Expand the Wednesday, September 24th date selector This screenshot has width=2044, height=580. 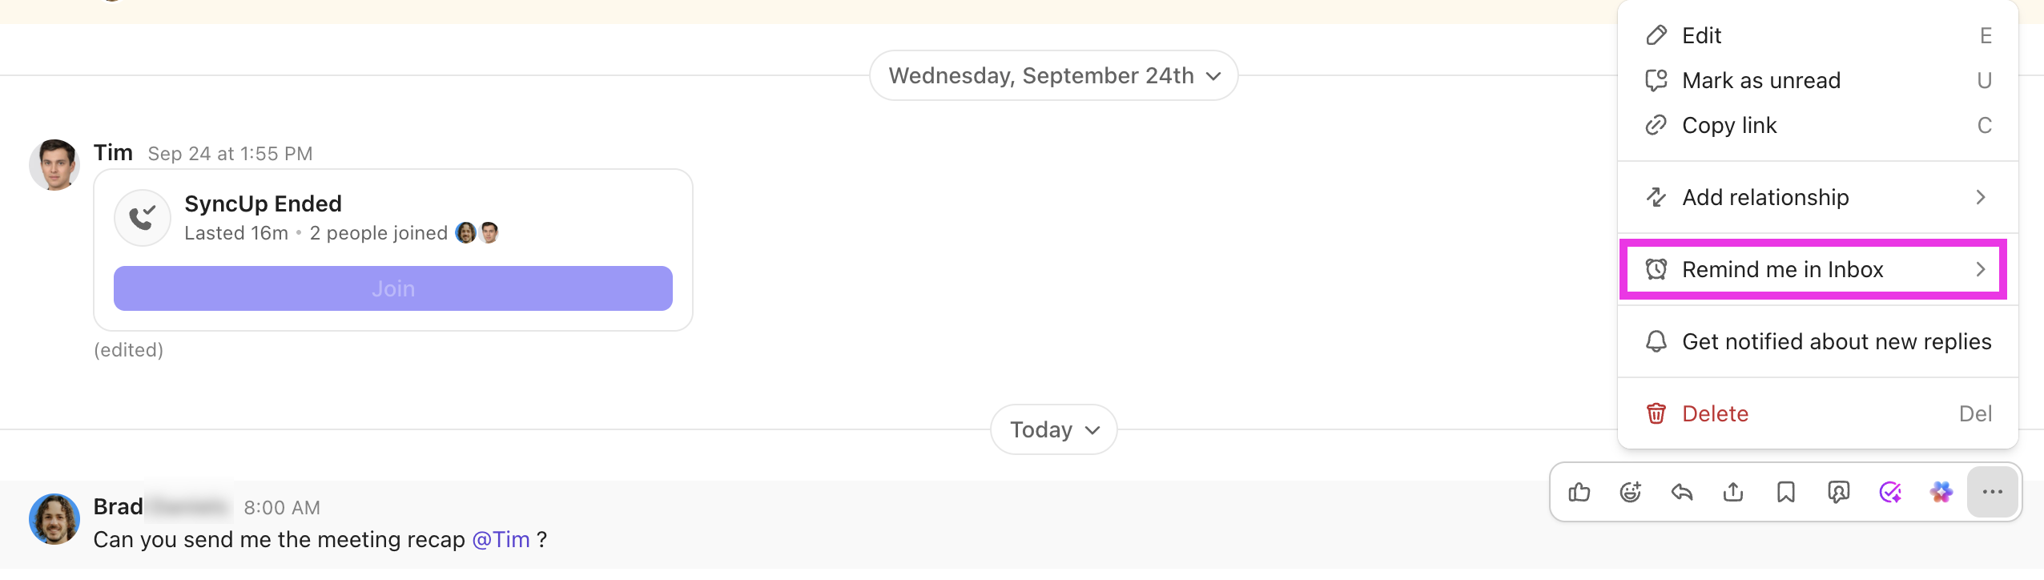click(1053, 75)
